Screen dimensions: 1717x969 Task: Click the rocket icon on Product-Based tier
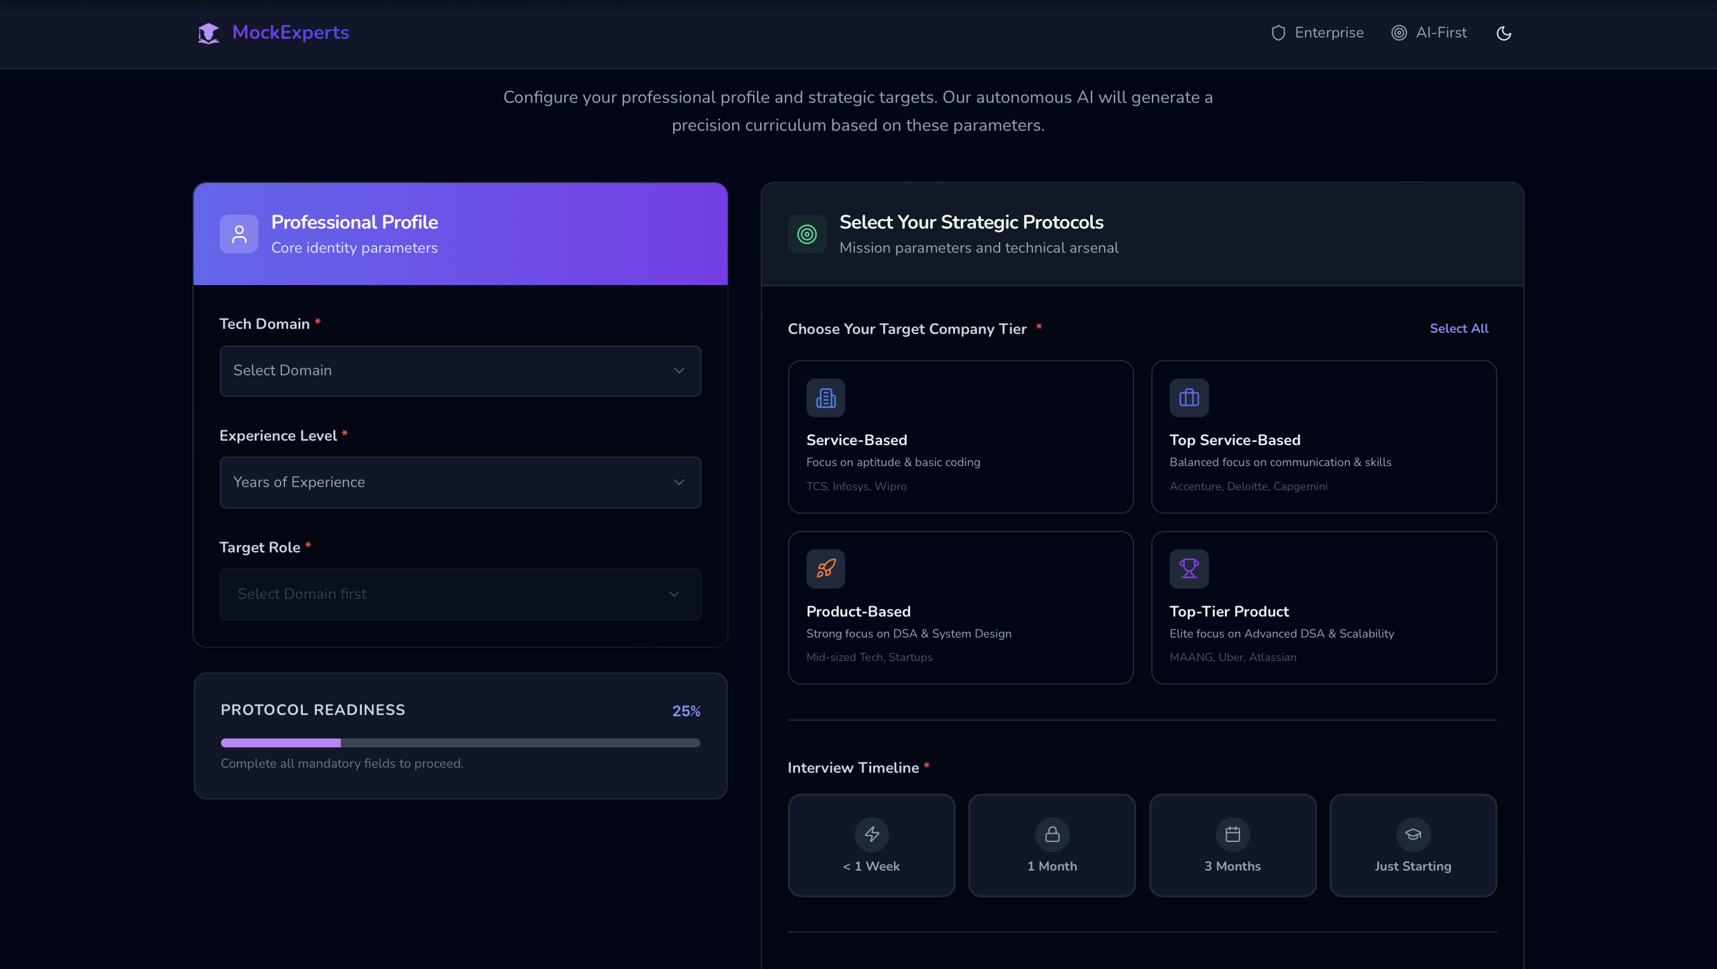click(825, 568)
